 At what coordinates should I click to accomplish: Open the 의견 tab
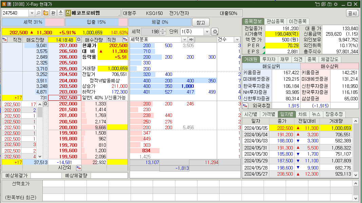(298, 59)
